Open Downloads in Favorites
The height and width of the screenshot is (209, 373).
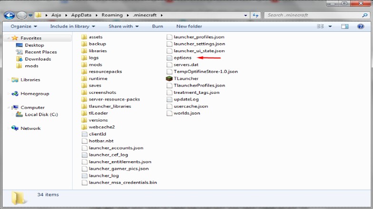tap(38, 59)
